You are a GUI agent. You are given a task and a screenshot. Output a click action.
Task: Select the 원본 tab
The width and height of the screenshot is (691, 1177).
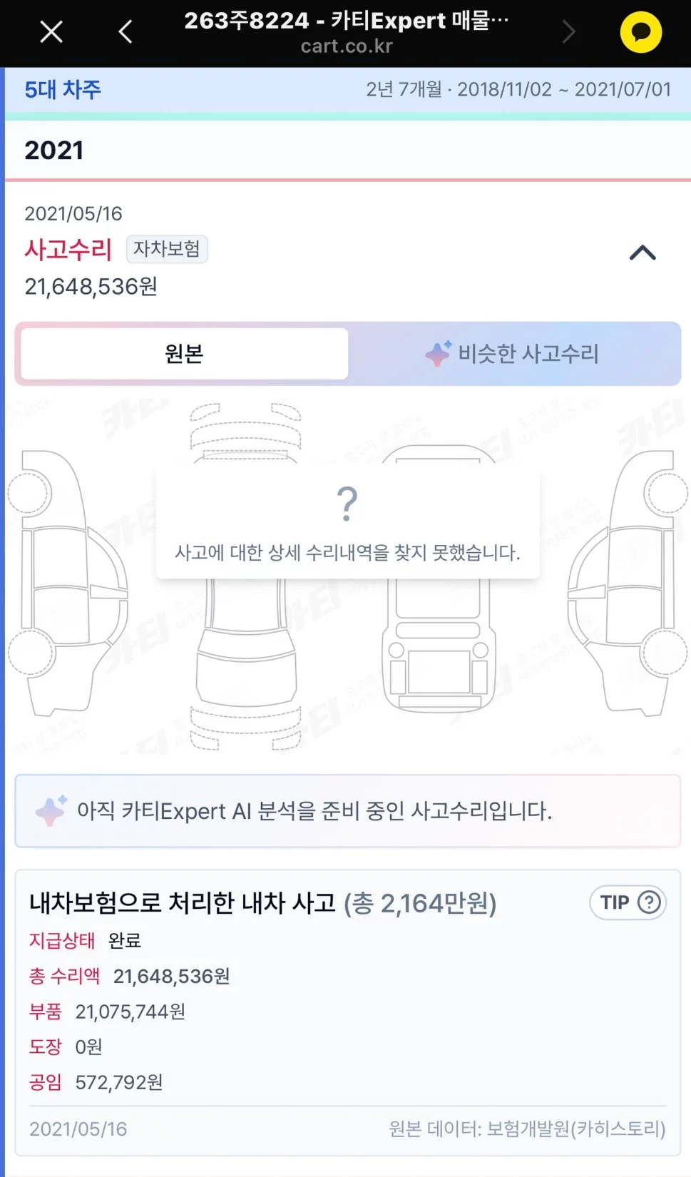click(x=184, y=354)
